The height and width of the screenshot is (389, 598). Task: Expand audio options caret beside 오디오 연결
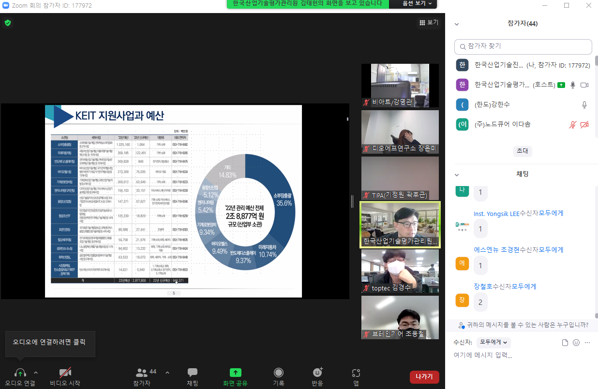click(x=35, y=373)
